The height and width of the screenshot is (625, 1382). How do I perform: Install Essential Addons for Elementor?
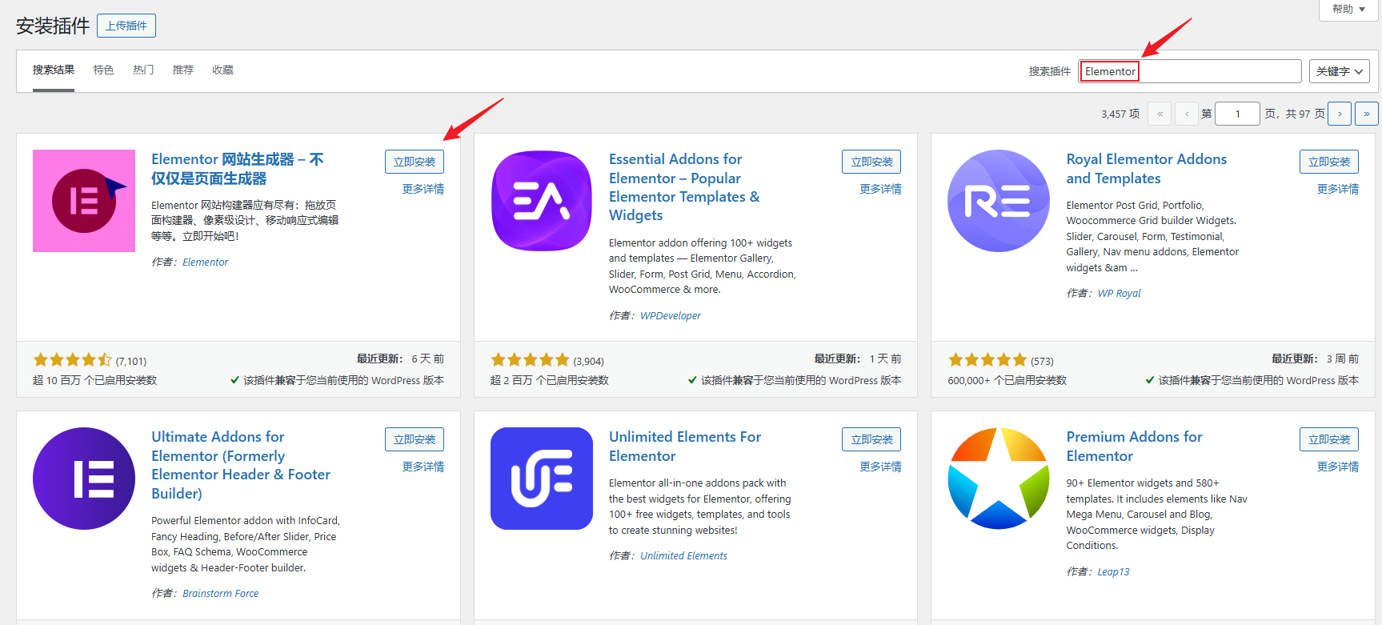871,162
